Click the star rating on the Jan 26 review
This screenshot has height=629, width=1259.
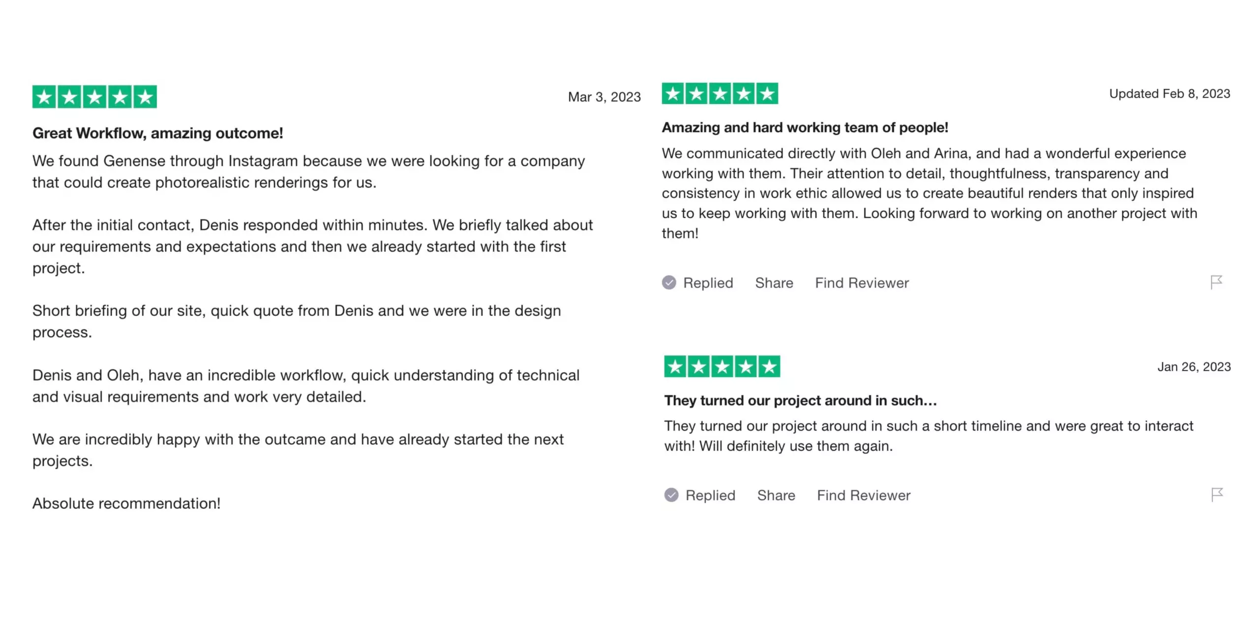pos(722,367)
